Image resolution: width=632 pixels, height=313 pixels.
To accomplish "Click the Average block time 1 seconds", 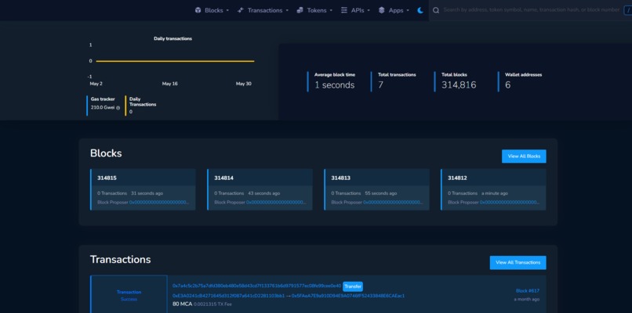I will coord(335,85).
